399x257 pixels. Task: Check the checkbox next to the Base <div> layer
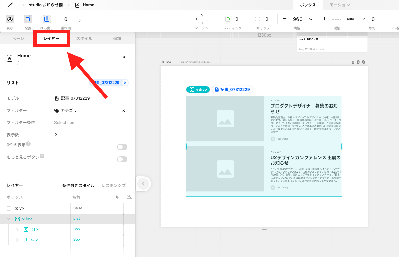click(x=9, y=208)
